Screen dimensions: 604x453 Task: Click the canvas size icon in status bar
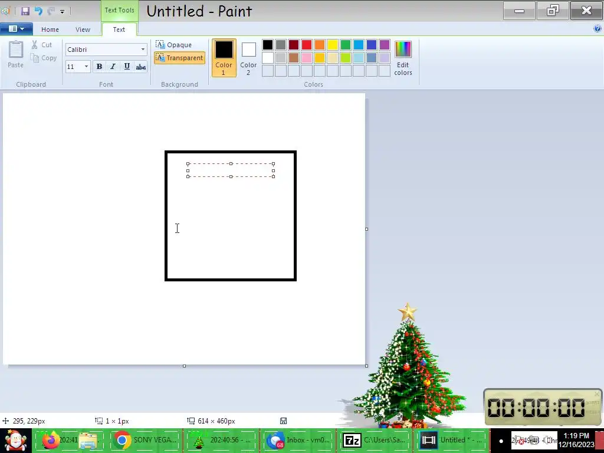click(x=191, y=421)
